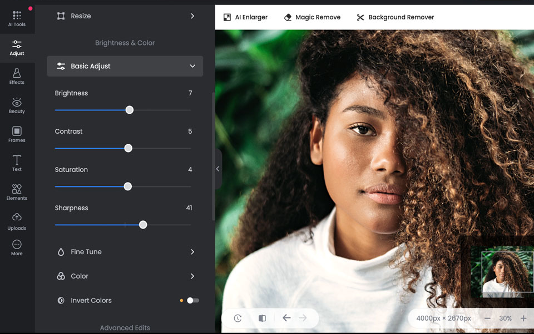The image size is (534, 334).
Task: Open the Frames panel
Action: [17, 135]
